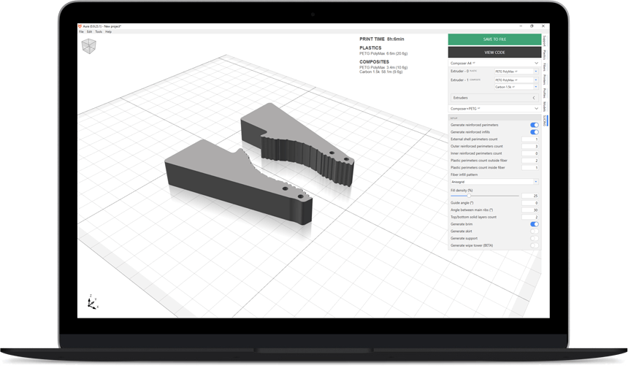This screenshot has width=628, height=368.
Task: Enable the Generate support switch
Action: [x=535, y=239]
